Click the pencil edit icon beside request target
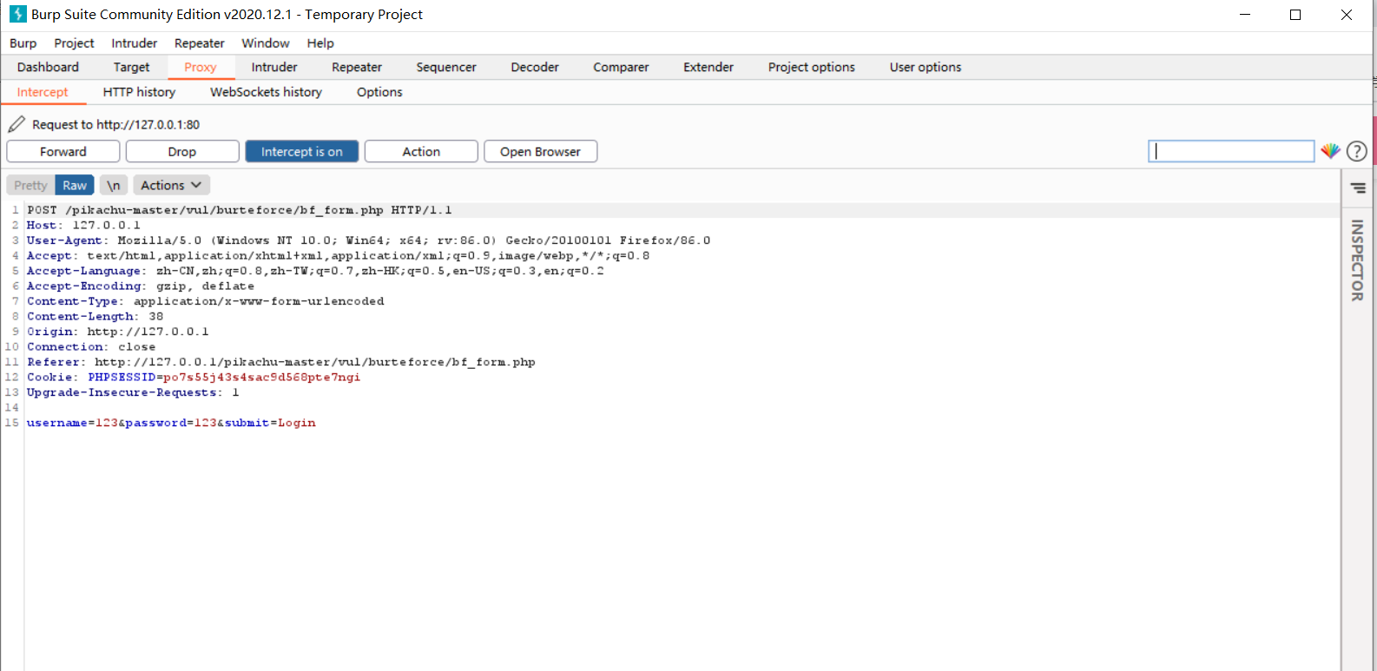This screenshot has width=1377, height=671. [16, 124]
